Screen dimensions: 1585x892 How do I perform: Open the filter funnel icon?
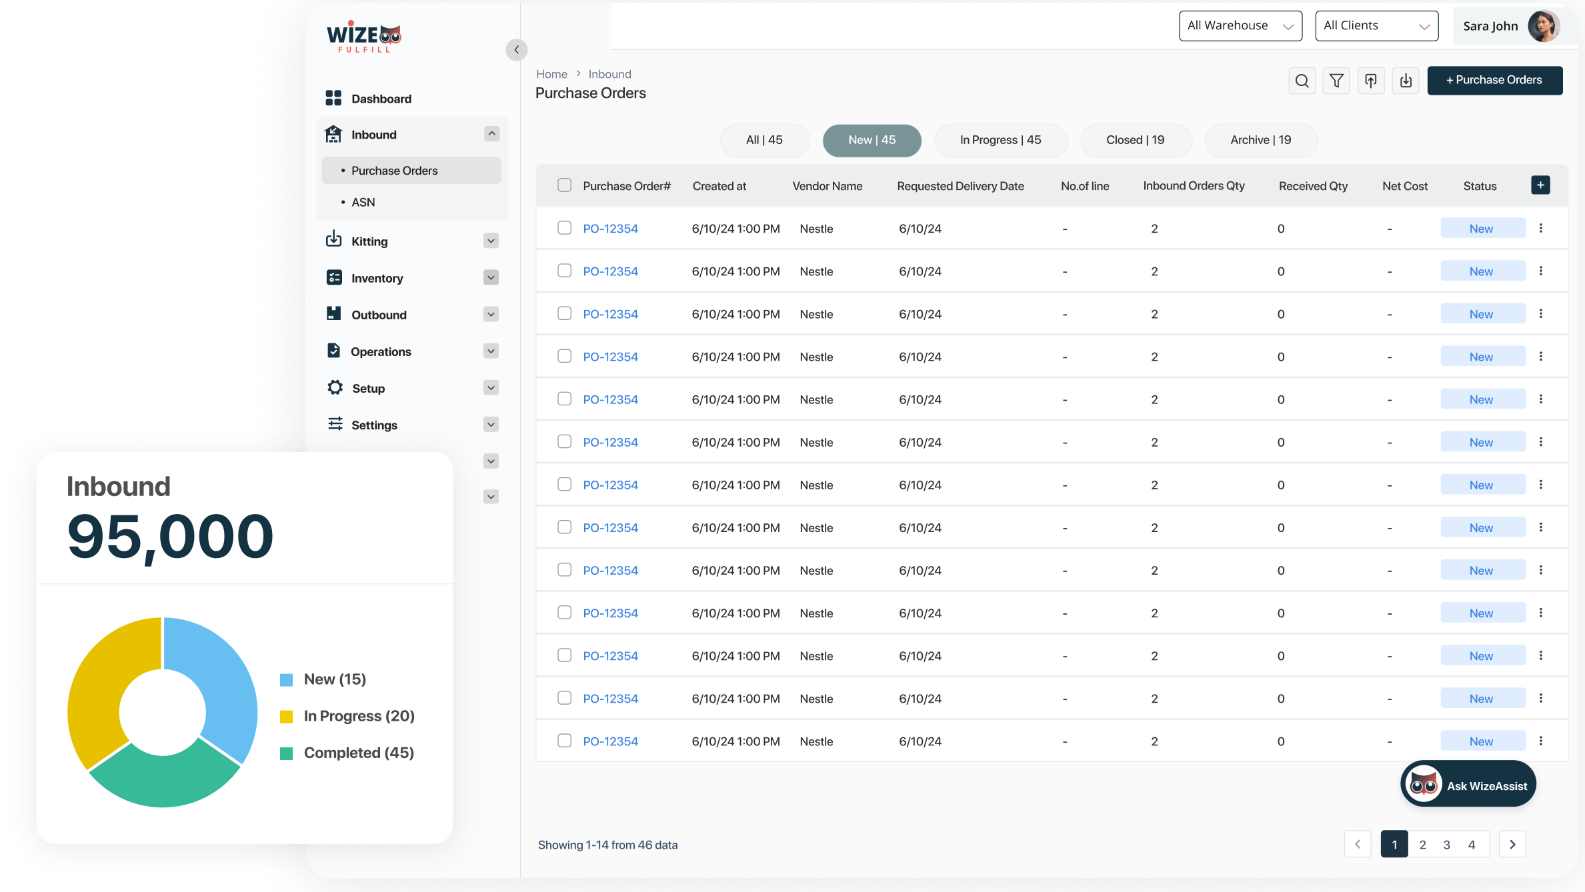pos(1336,81)
